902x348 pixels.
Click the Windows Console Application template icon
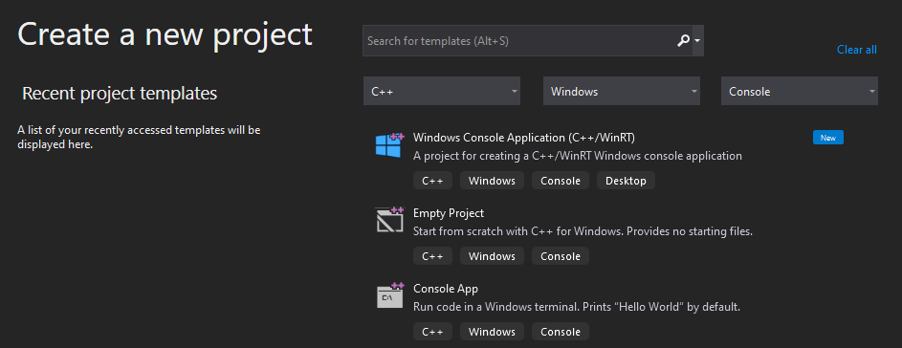coord(390,145)
